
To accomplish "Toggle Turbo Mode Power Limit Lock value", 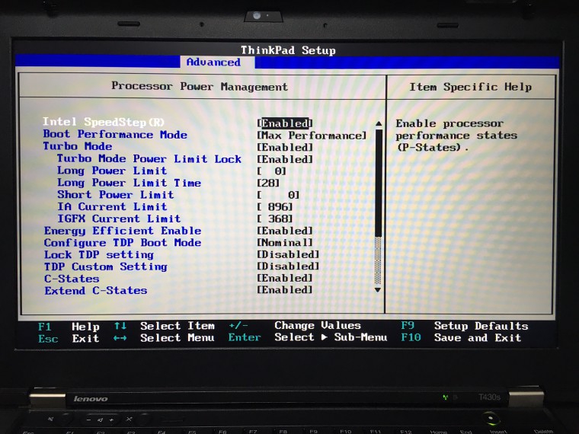I will coord(285,159).
